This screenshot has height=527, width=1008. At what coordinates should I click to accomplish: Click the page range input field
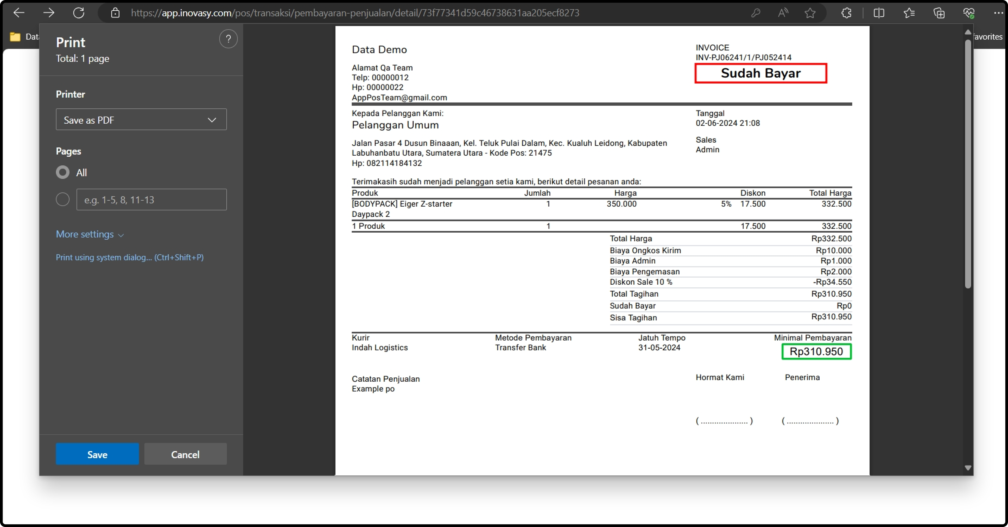coord(151,200)
